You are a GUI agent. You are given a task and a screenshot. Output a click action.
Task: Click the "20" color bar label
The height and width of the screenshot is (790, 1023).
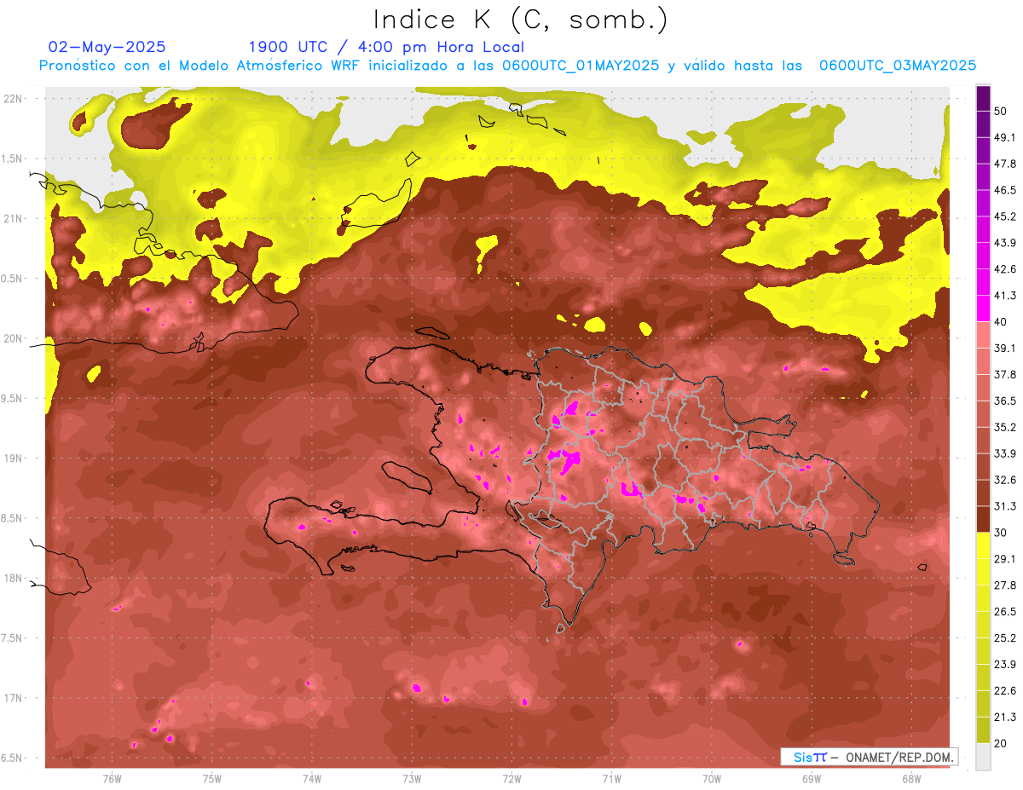pyautogui.click(x=1003, y=743)
